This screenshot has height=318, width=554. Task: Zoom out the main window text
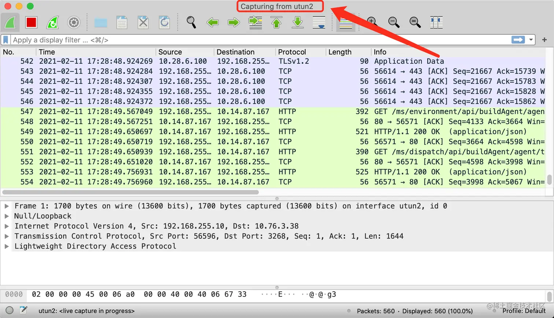click(394, 22)
